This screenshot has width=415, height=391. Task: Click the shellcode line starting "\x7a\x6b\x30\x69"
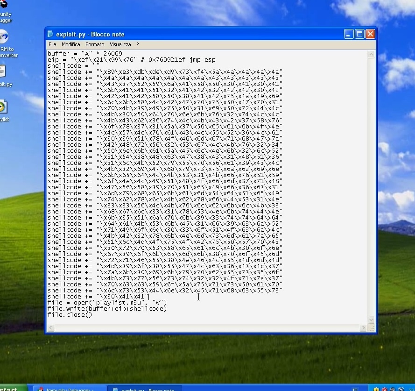165,272
